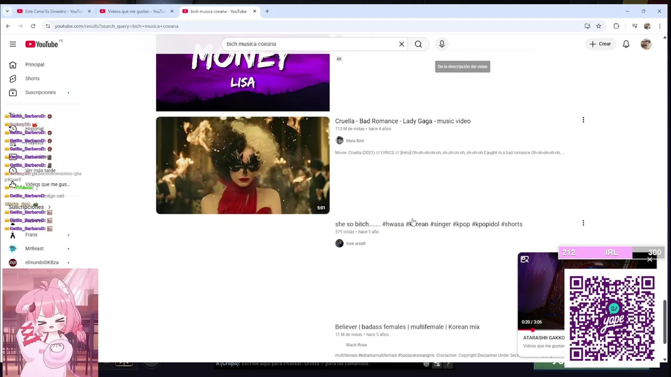Open a new browser tab
Screen dimensions: 671x377
[267, 11]
